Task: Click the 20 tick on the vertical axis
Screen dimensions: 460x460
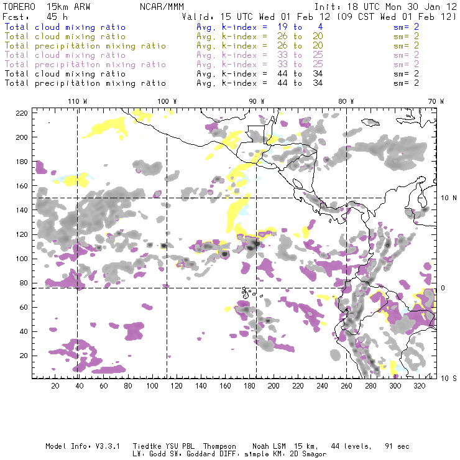Action: (24, 356)
